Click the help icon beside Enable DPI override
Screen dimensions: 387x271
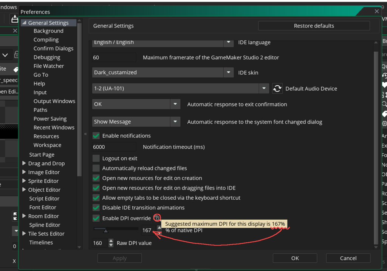(x=157, y=218)
